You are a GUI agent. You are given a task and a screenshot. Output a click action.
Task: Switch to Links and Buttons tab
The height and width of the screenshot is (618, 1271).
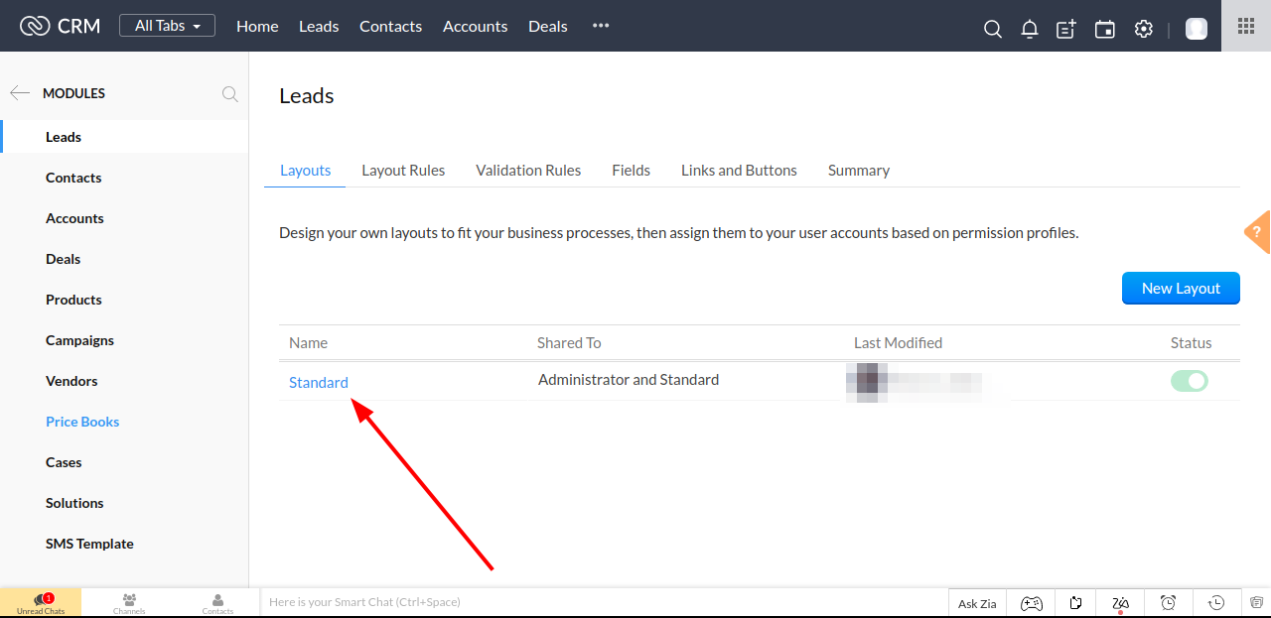pos(739,171)
